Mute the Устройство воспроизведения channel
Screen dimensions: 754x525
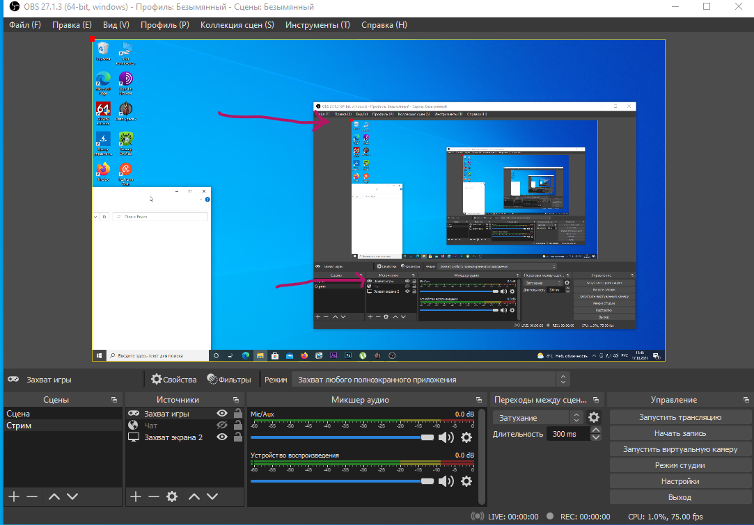[446, 481]
